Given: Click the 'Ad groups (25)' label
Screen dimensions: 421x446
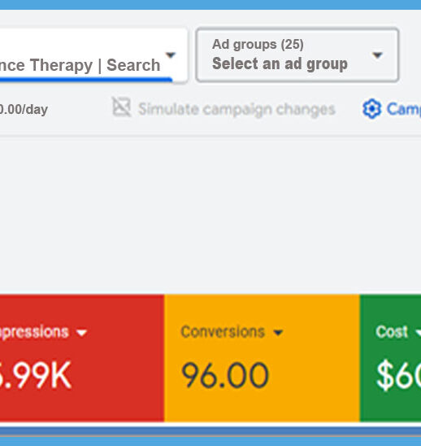Looking at the screenshot, I should click(x=258, y=45).
